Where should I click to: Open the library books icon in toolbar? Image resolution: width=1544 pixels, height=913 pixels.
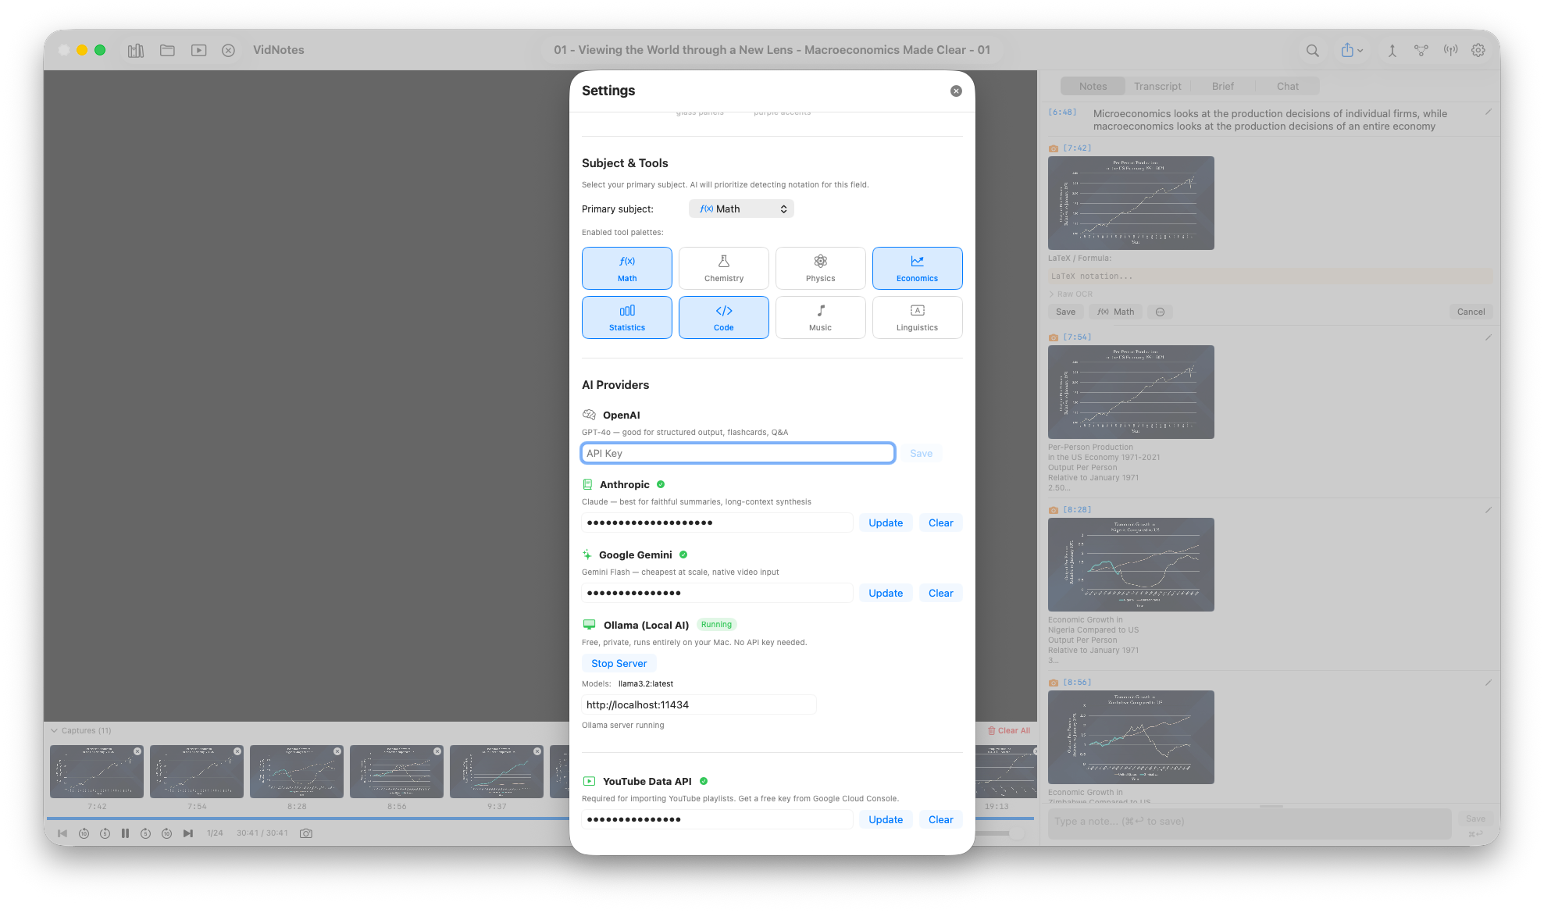(x=136, y=50)
